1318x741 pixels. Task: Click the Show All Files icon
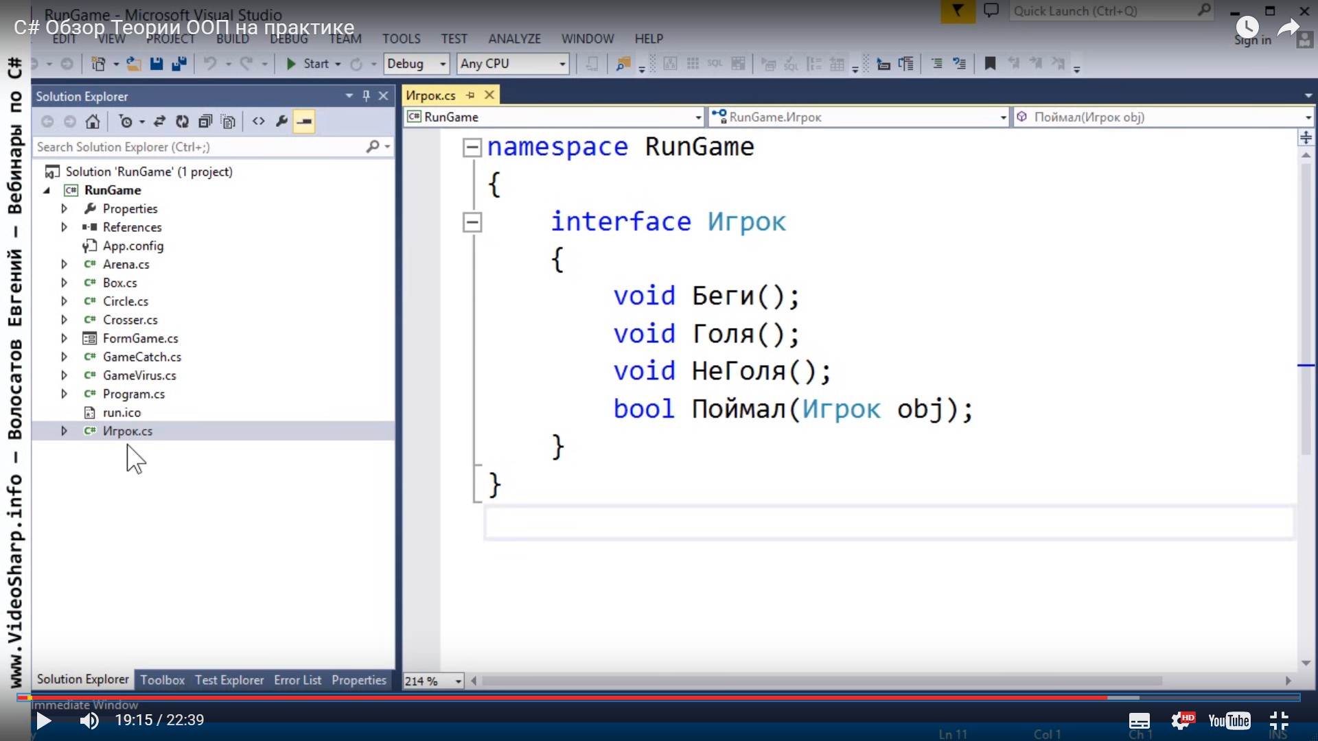point(229,121)
